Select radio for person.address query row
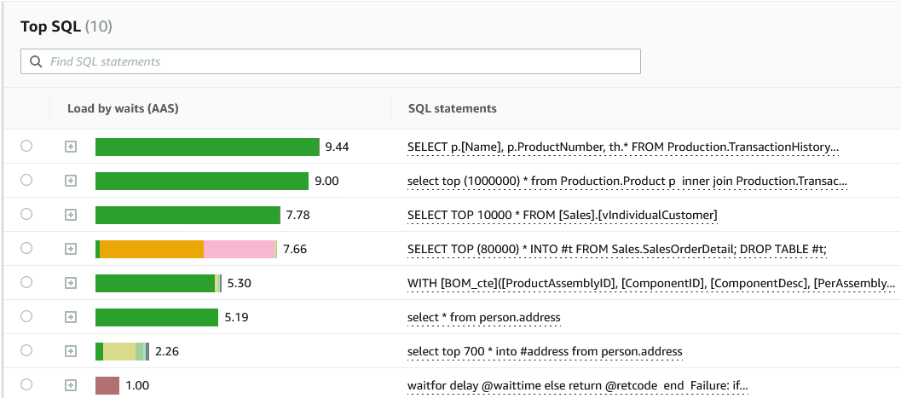Viewport: 901px width, 398px height. coord(26,316)
